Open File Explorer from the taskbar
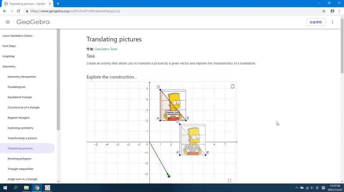This screenshot has width=344, height=192. click(x=26, y=188)
